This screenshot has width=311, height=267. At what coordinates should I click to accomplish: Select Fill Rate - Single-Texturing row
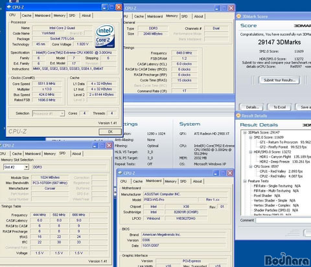point(277,186)
